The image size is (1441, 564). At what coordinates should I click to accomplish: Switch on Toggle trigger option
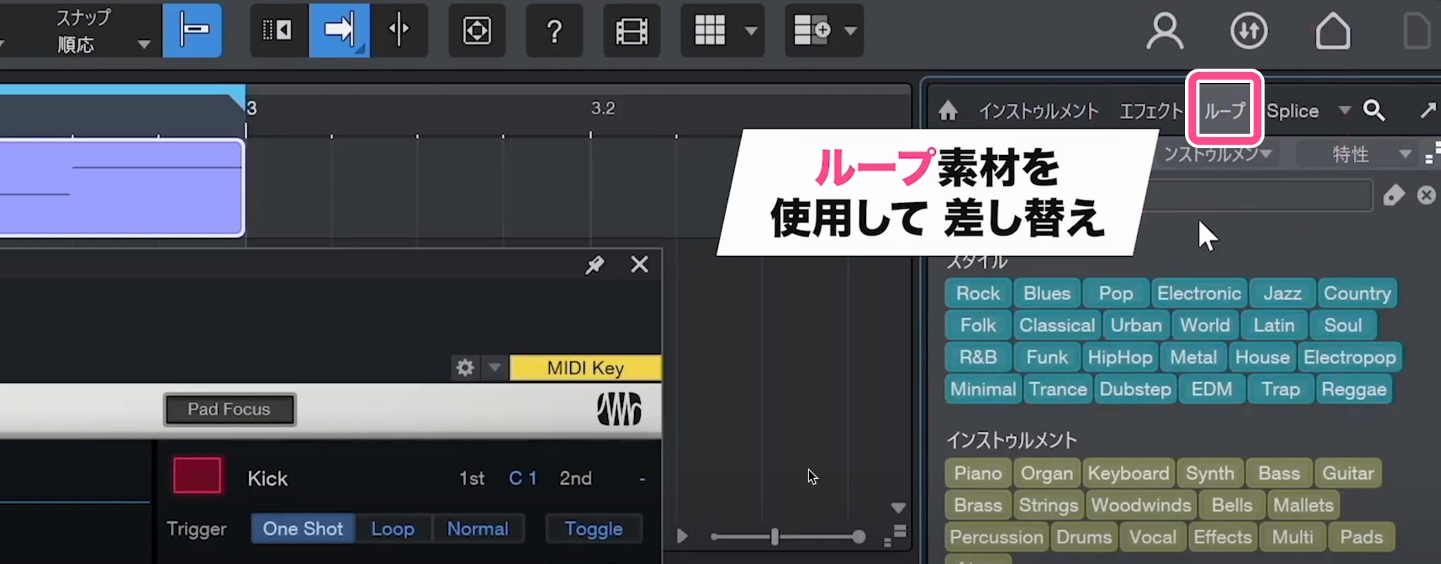[x=594, y=528]
